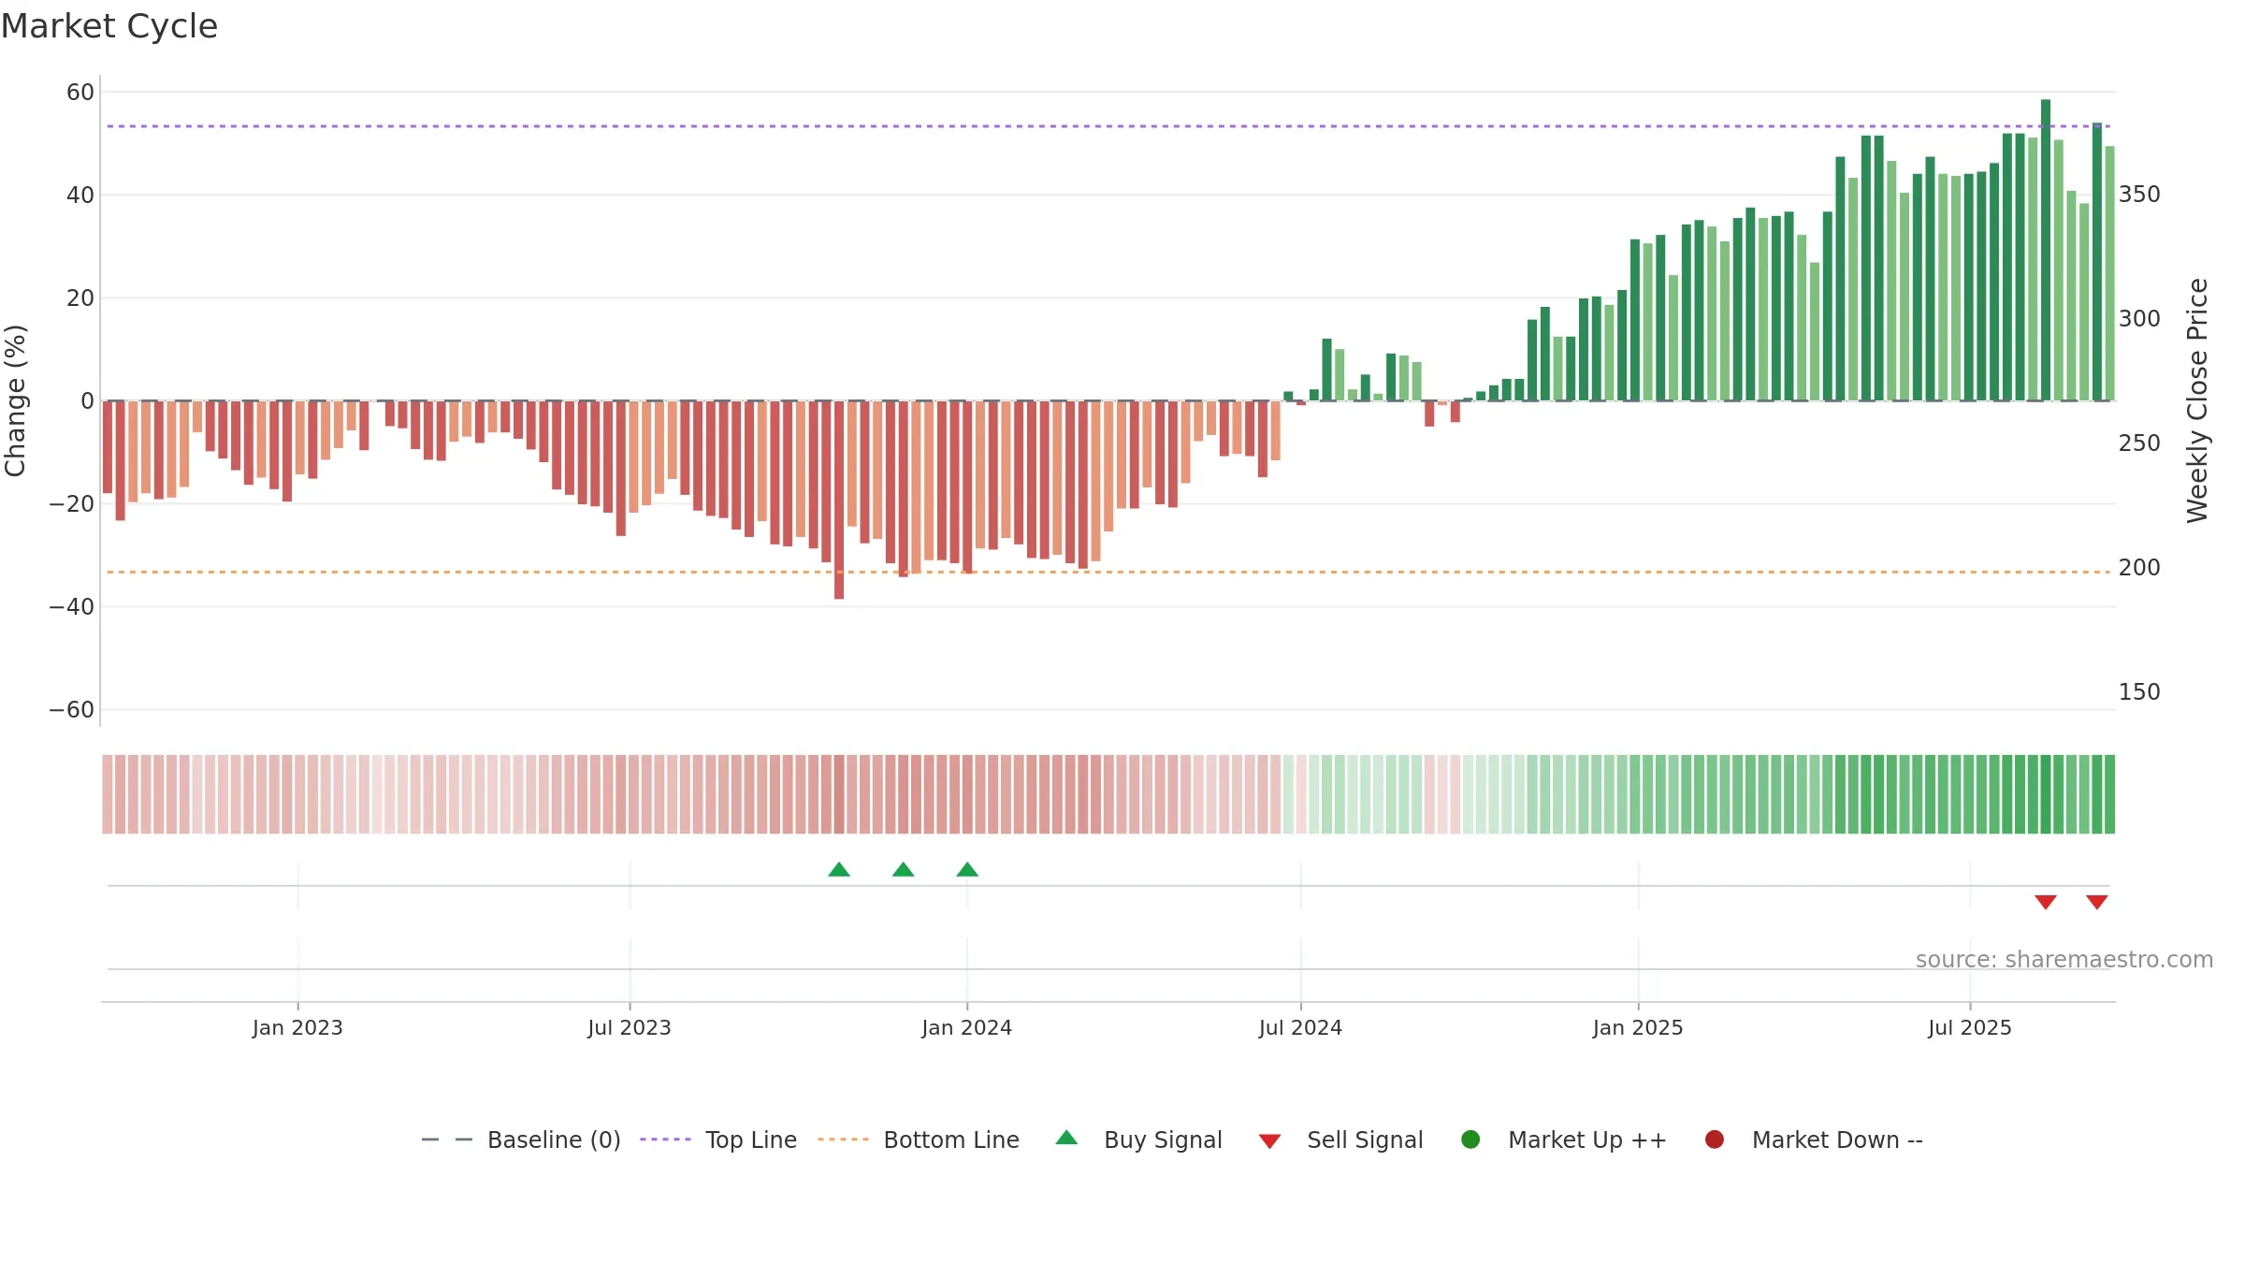Click the Change (%) axis title
This screenshot has height=1263, width=2245.
16,400
